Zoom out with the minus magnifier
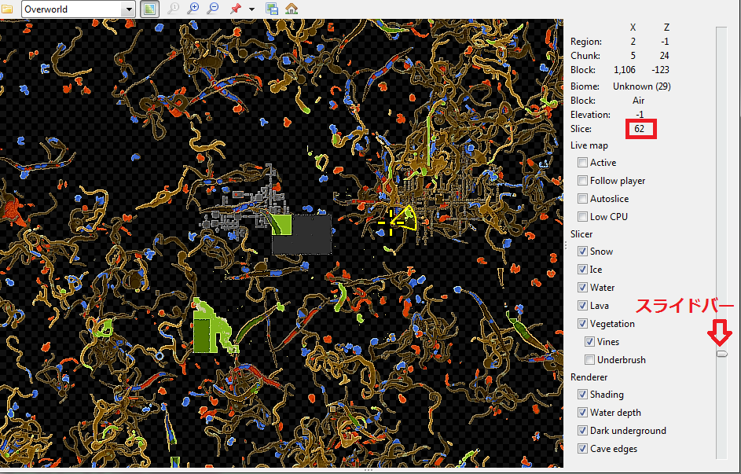This screenshot has width=741, height=474. (x=213, y=9)
